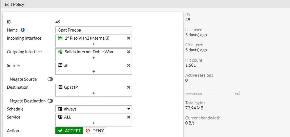The image size is (290, 137).
Task: Click the address icon beside Source 'all'
Action: 60,65
